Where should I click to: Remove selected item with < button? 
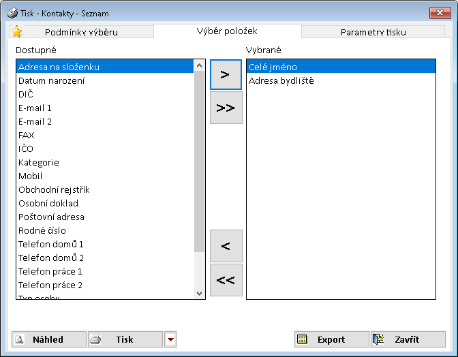tap(226, 246)
